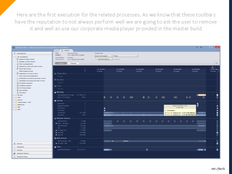Click the All Printers printer icon
Viewport: 232px width, 174px height.
click(x=18, y=92)
